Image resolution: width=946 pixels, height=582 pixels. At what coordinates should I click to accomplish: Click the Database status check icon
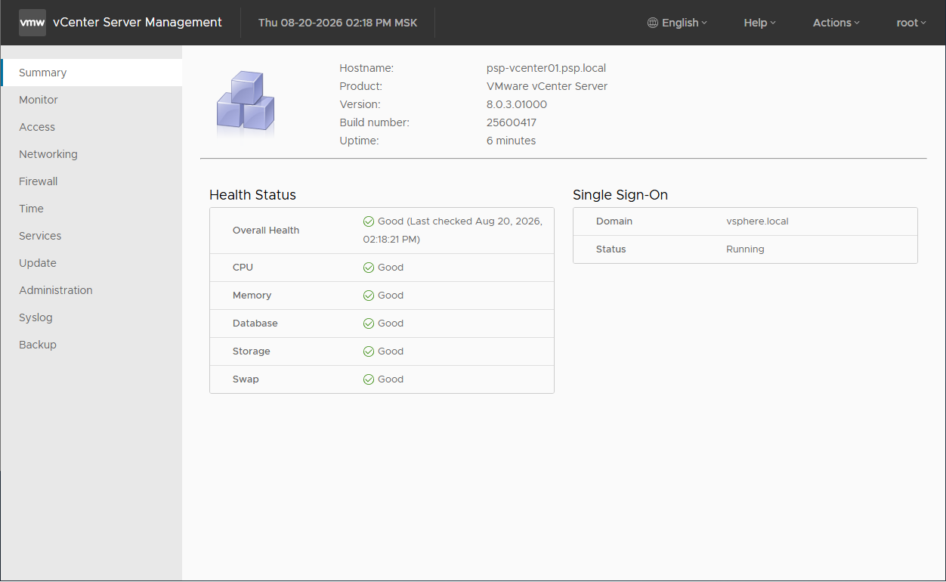pos(369,324)
